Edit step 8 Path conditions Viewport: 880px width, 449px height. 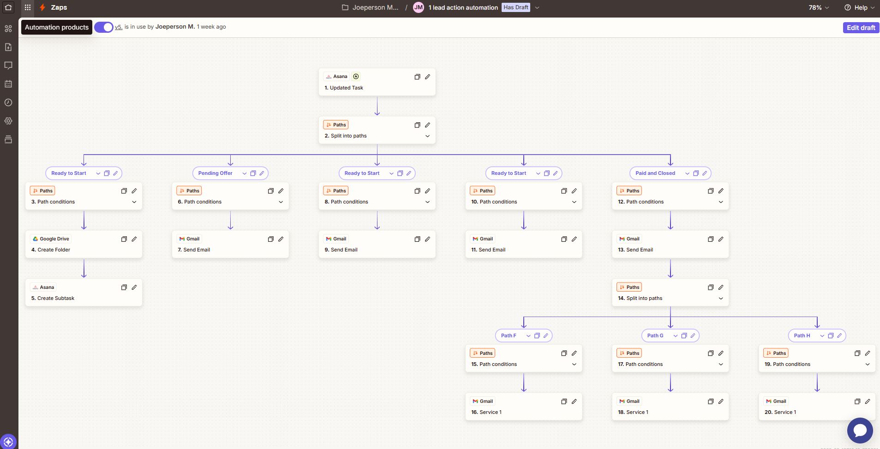(x=427, y=191)
